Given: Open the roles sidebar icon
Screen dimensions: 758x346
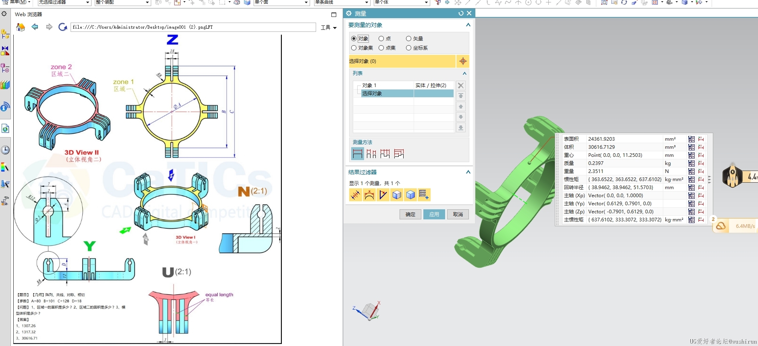Looking at the screenshot, I should (5, 201).
